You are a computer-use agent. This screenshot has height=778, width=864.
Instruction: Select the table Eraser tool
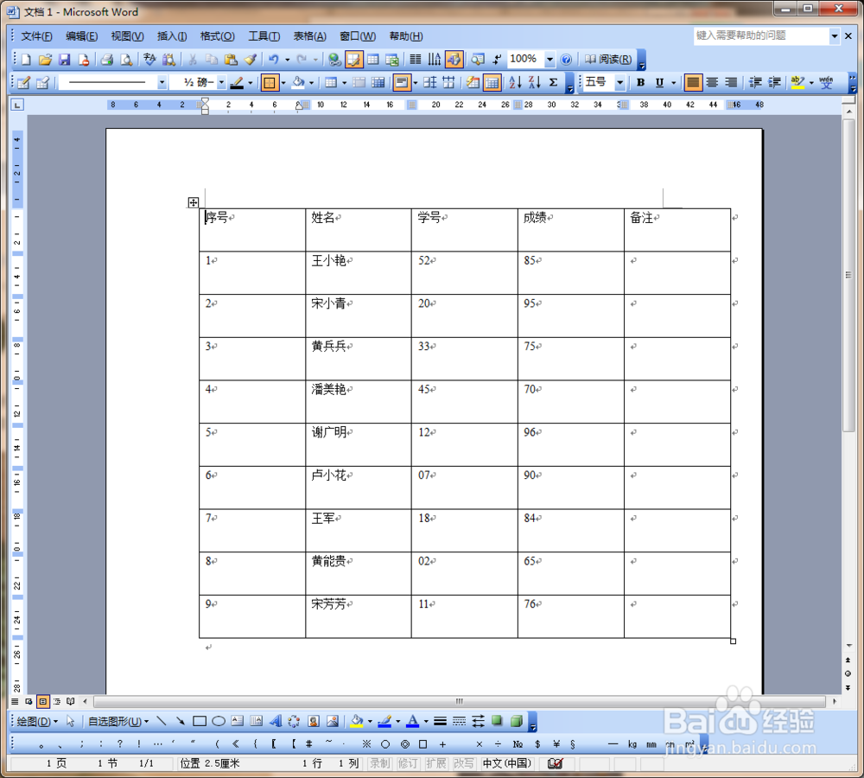43,83
